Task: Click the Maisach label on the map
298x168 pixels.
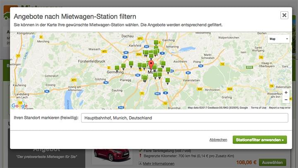Action: pyautogui.click(x=94, y=49)
